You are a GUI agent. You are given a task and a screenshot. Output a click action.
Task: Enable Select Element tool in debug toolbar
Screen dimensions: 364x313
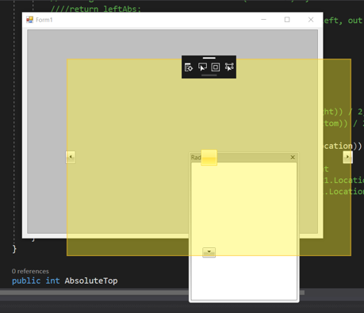tap(202, 67)
